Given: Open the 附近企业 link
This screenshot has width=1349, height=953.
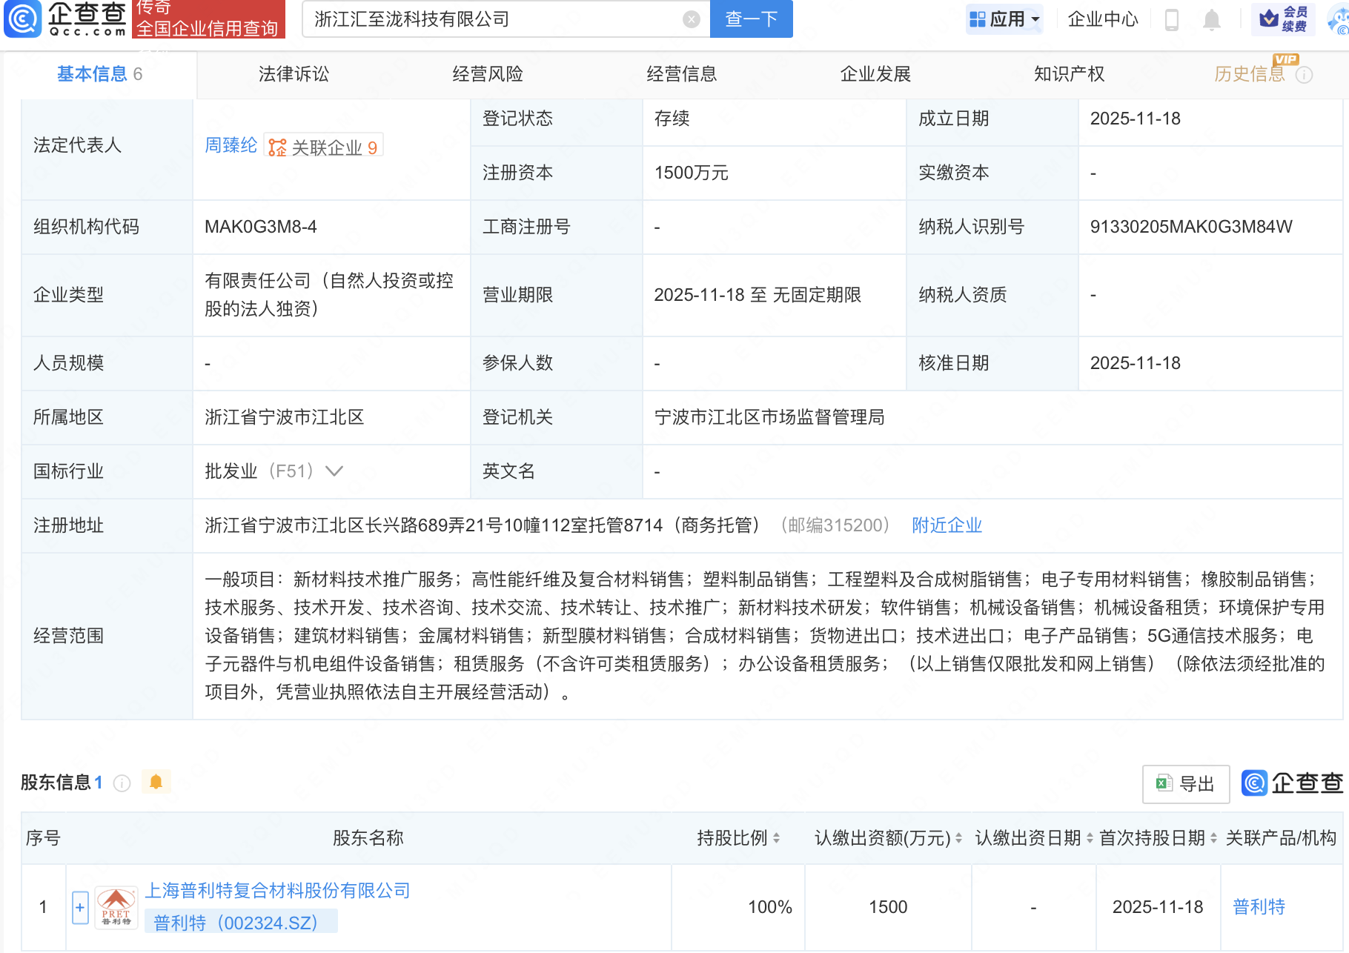Looking at the screenshot, I should pyautogui.click(x=947, y=525).
